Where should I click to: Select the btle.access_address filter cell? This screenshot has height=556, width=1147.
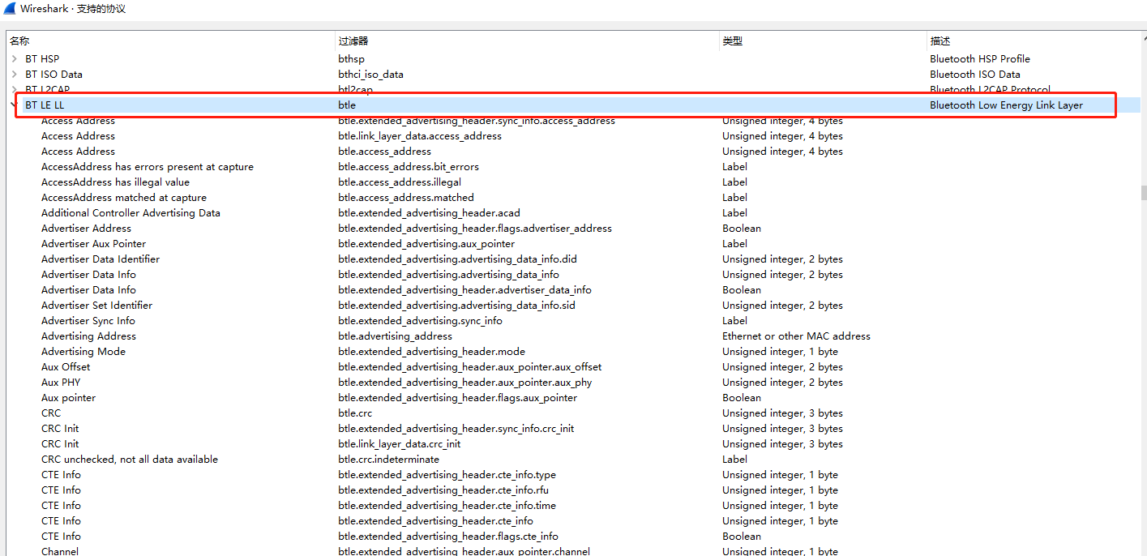tap(384, 152)
